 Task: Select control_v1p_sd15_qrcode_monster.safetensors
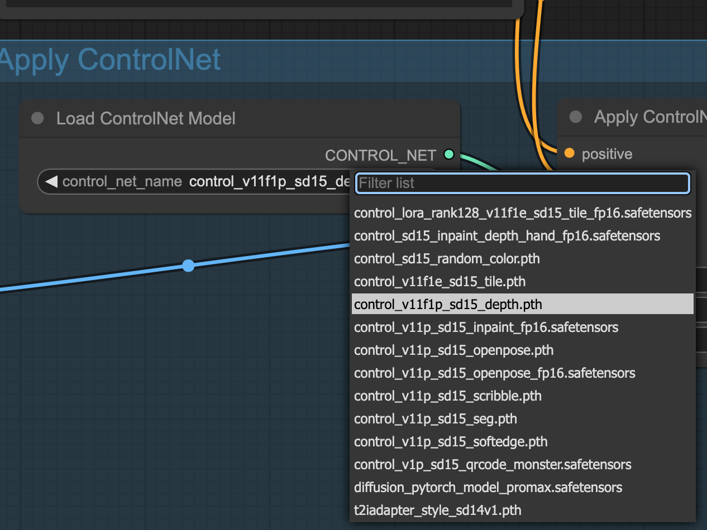[493, 465]
